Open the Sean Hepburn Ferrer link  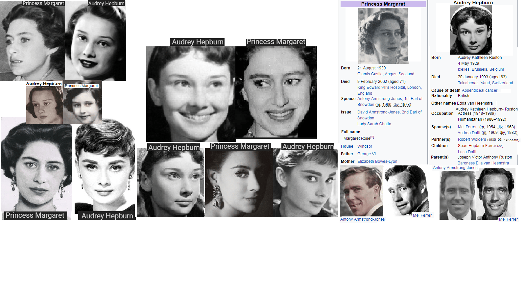click(477, 146)
